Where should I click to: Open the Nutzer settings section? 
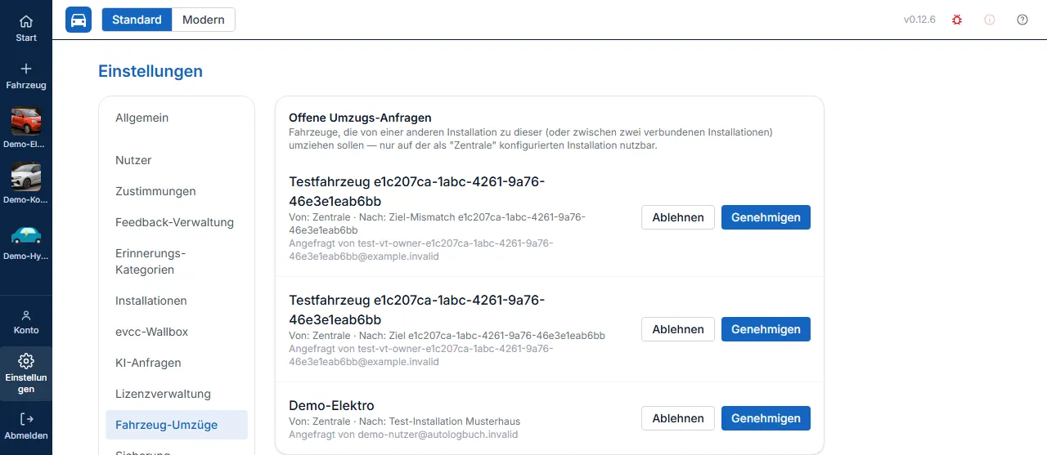177,160
